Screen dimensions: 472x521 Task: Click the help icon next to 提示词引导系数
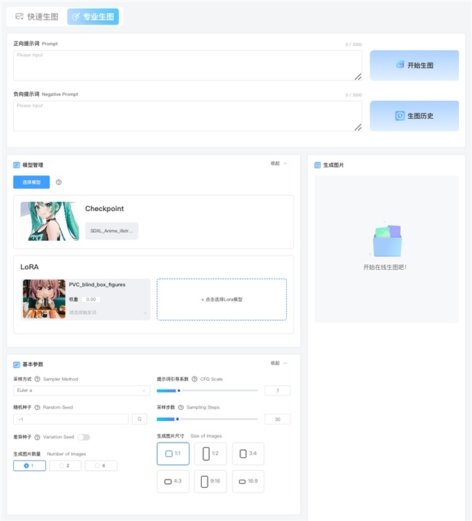click(195, 379)
